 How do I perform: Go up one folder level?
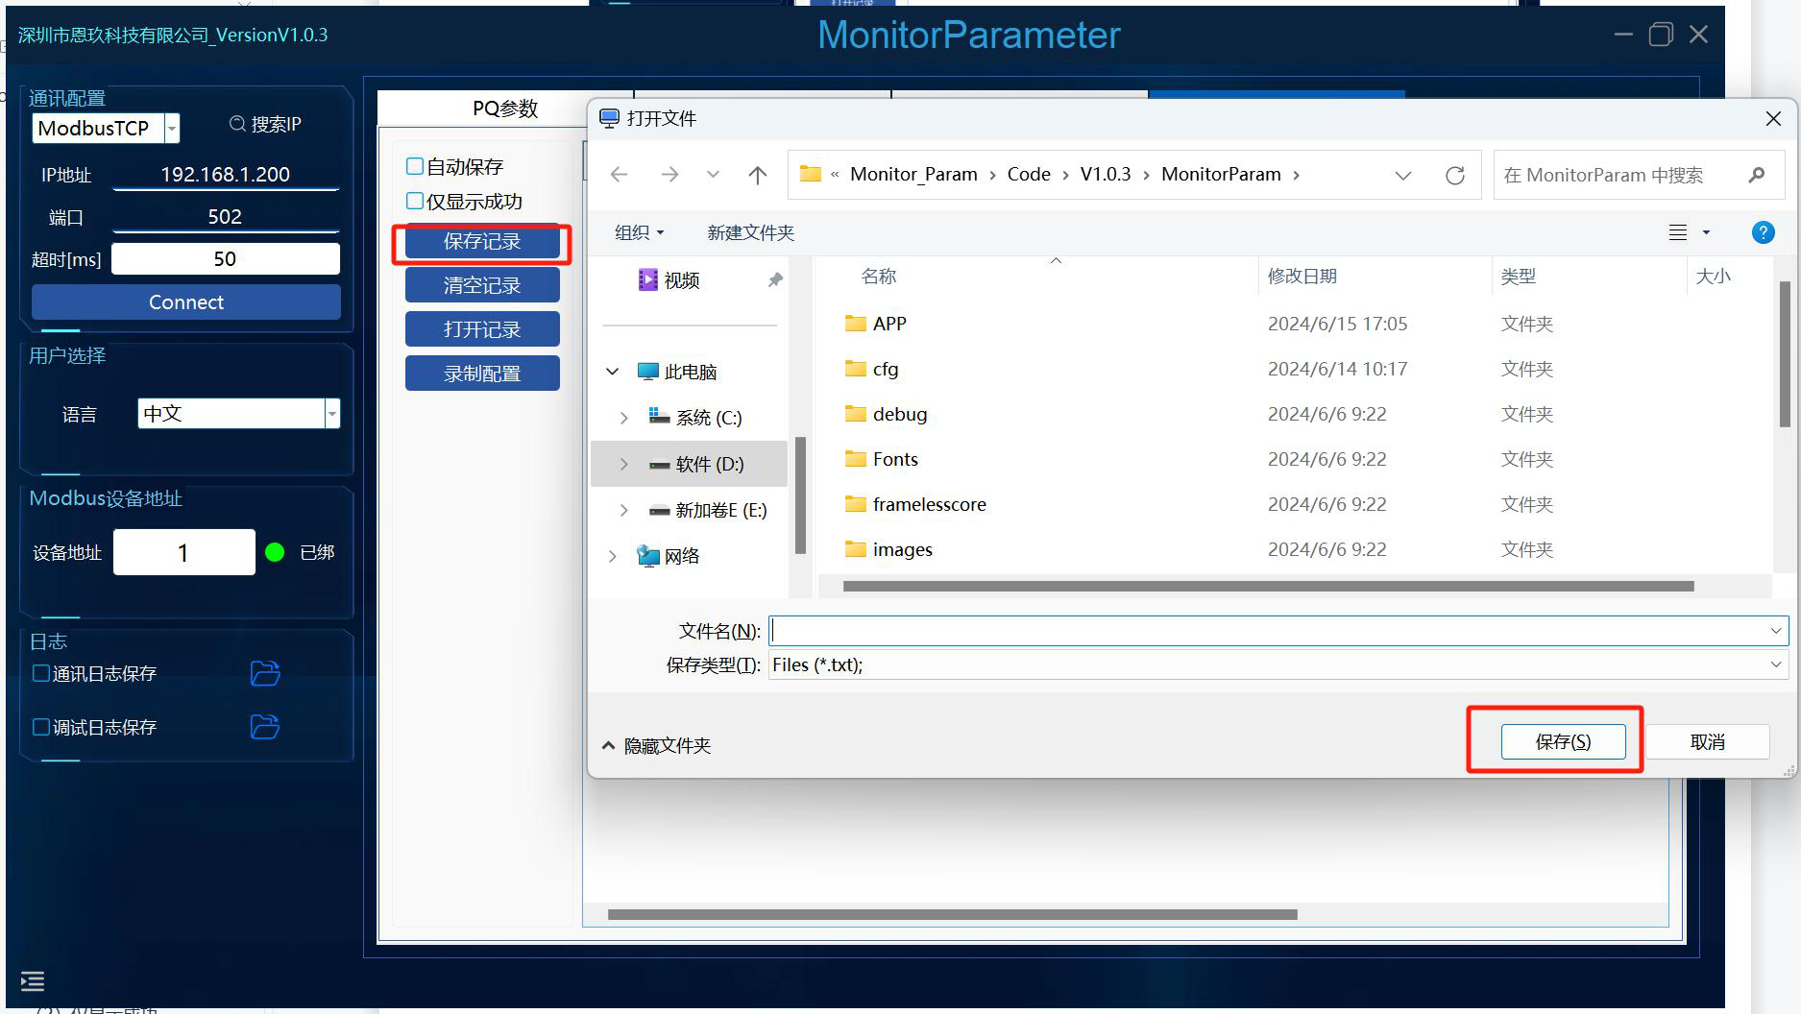pyautogui.click(x=758, y=175)
